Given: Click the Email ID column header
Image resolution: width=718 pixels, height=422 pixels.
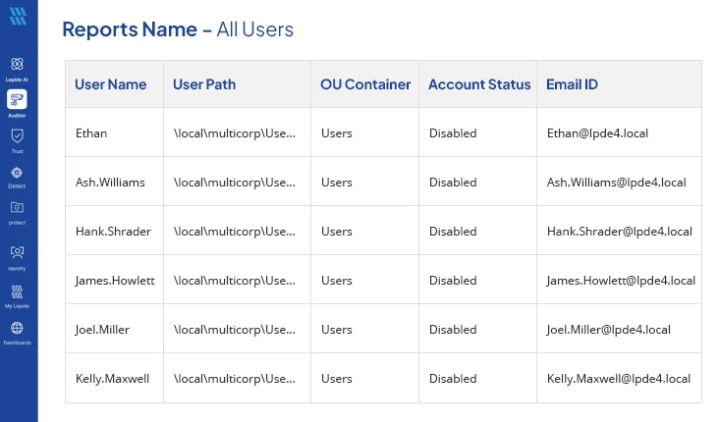Looking at the screenshot, I should [572, 84].
